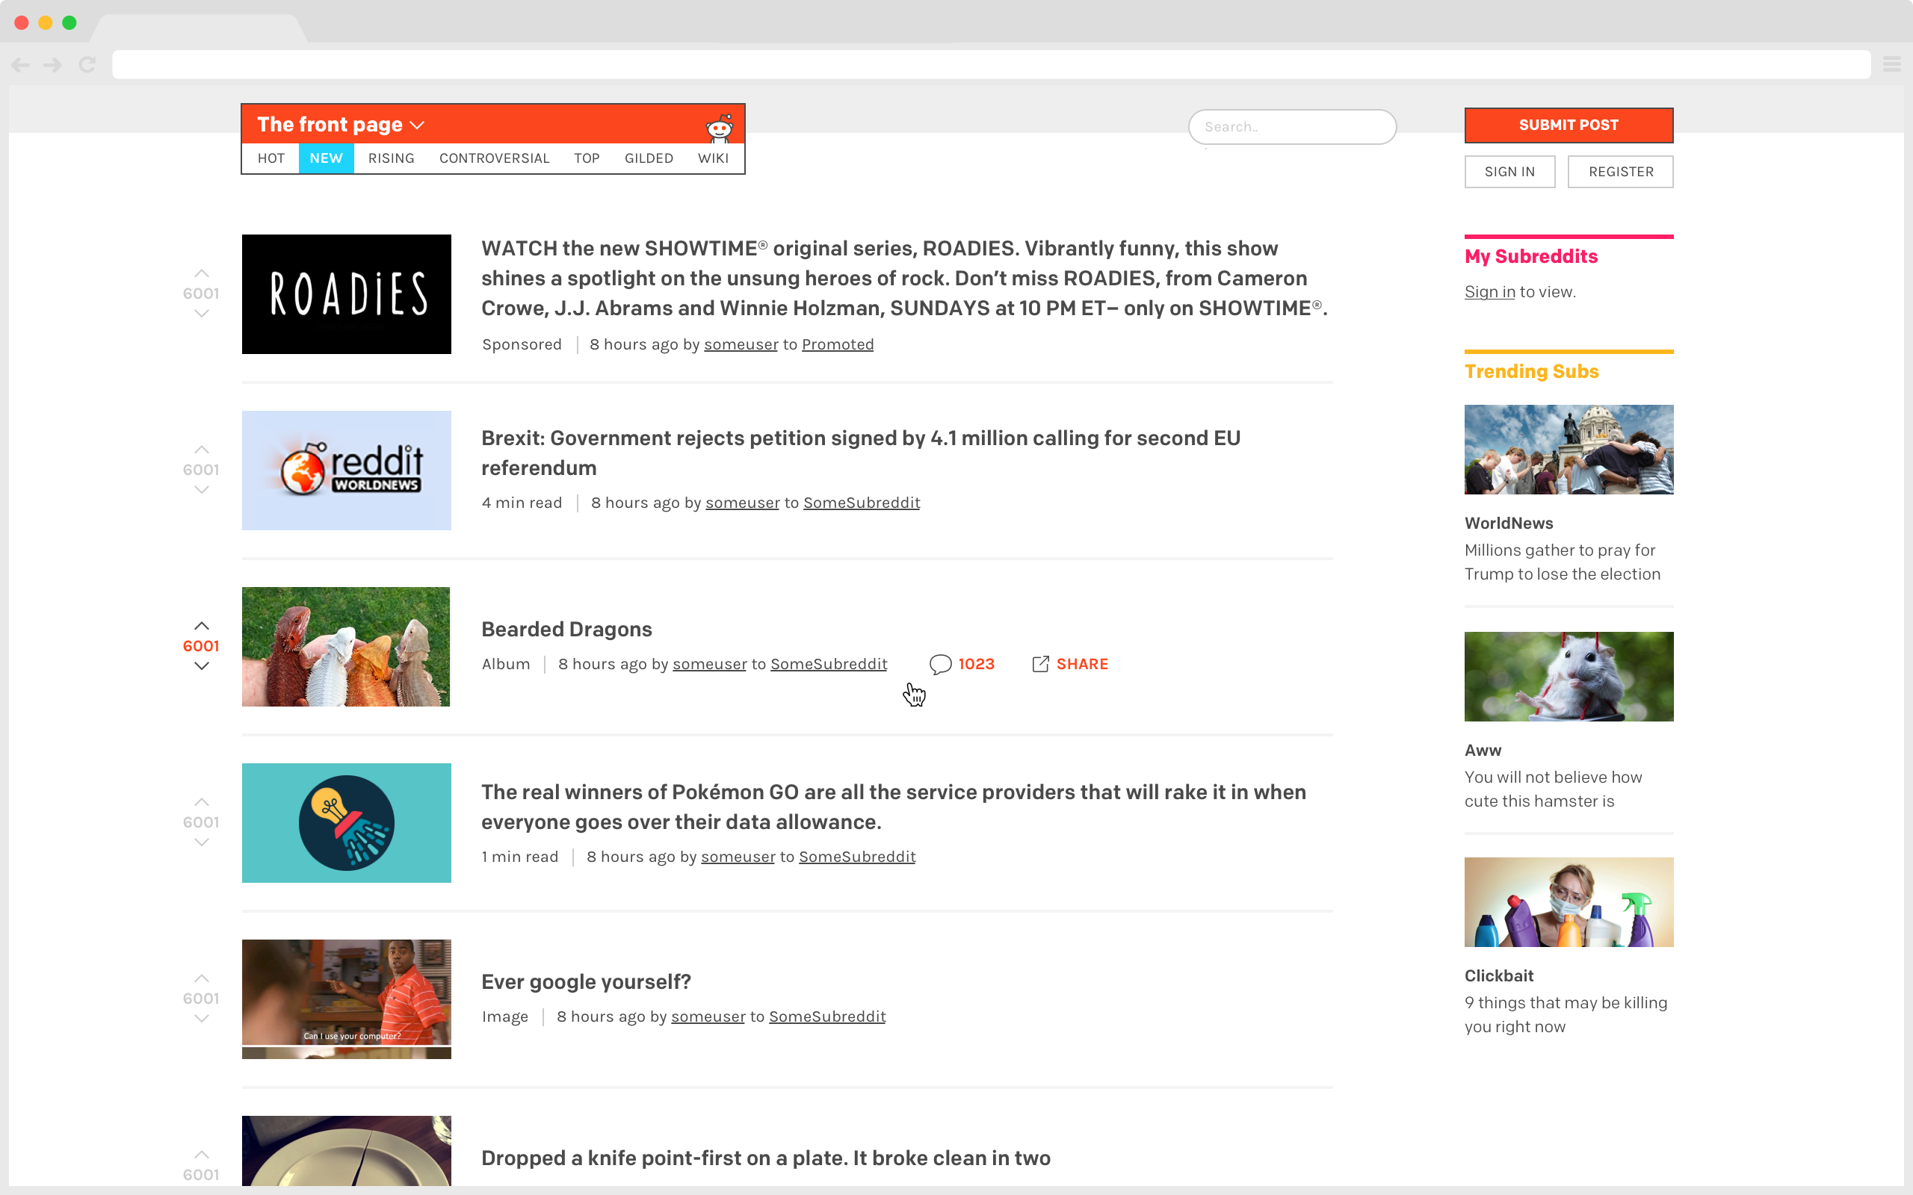Click the downvote arrow on Brexit post
The height and width of the screenshot is (1195, 1913).
click(201, 491)
